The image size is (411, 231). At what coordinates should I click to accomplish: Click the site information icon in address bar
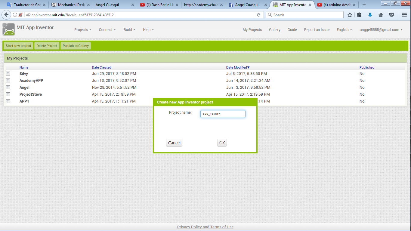[15, 15]
